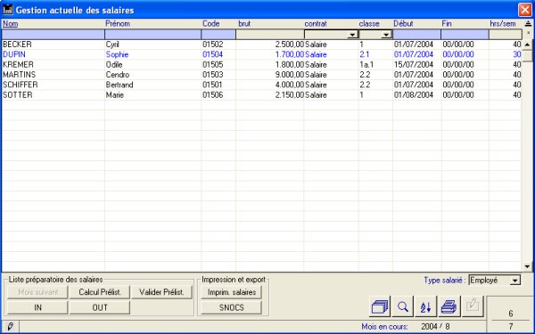Click the Valider Prélist. button
535x334 pixels.
point(161,292)
